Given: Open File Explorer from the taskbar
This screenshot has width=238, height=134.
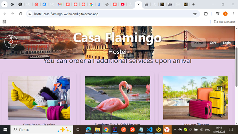Looking at the screenshot, I should 97,129.
